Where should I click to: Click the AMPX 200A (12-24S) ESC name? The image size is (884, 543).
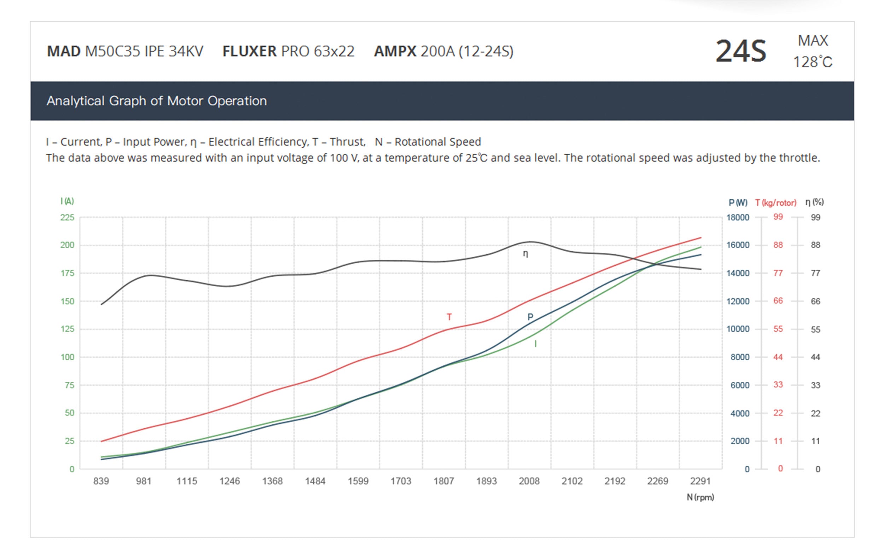point(443,51)
